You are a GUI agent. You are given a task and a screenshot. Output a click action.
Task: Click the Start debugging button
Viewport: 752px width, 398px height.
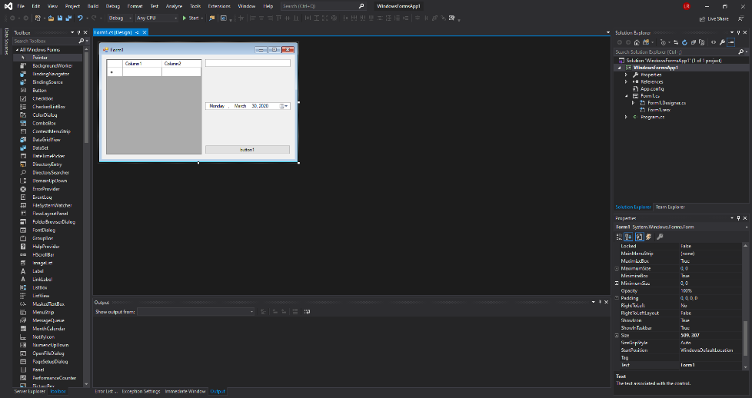tap(191, 18)
